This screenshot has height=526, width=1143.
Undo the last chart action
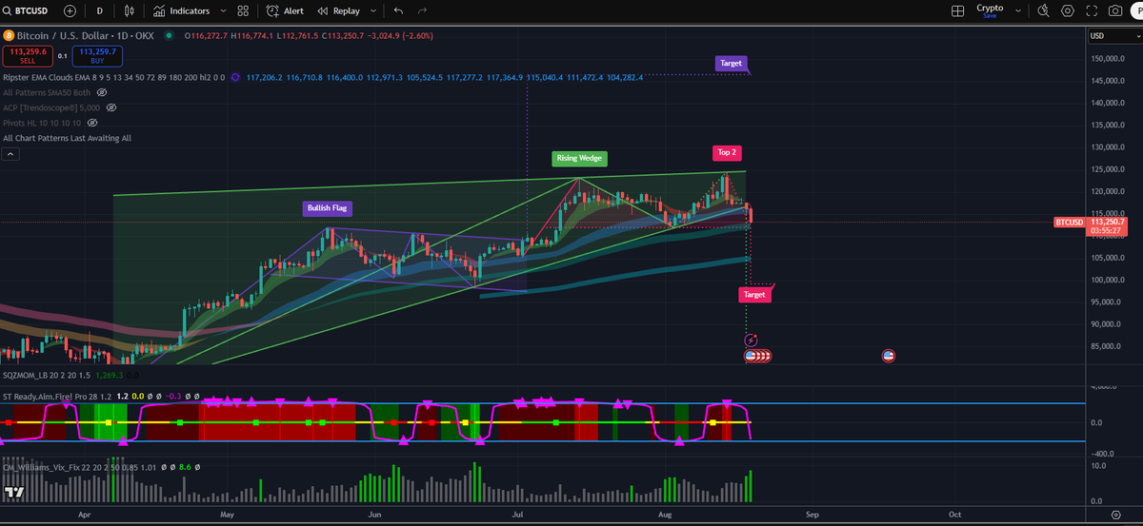pyautogui.click(x=398, y=10)
